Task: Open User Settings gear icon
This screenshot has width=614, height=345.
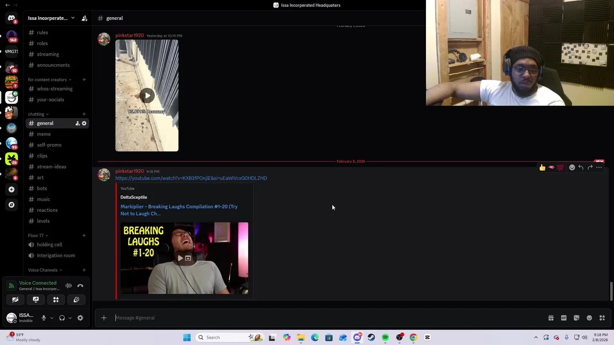Action: pos(80,318)
